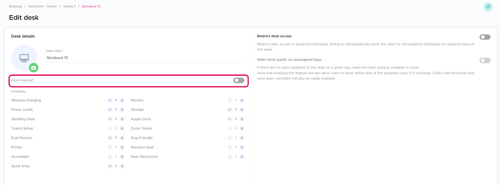Click the green camera upload icon
501x185 pixels.
[34, 68]
